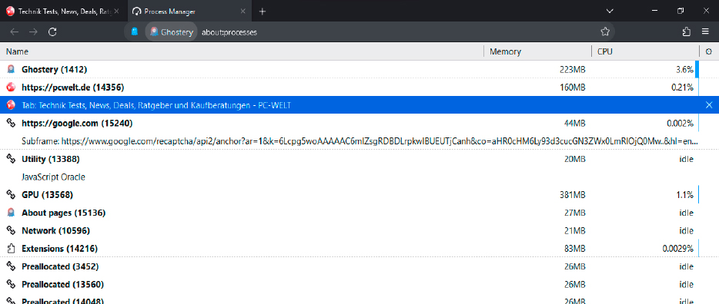The height and width of the screenshot is (304, 719).
Task: Click the Extensions process puzzle icon
Action: pos(11,249)
